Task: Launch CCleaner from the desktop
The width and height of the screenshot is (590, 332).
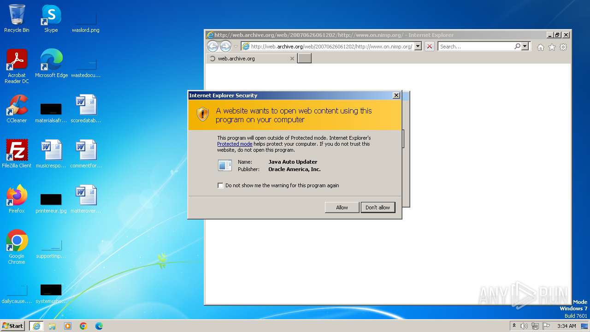Action: (x=17, y=109)
